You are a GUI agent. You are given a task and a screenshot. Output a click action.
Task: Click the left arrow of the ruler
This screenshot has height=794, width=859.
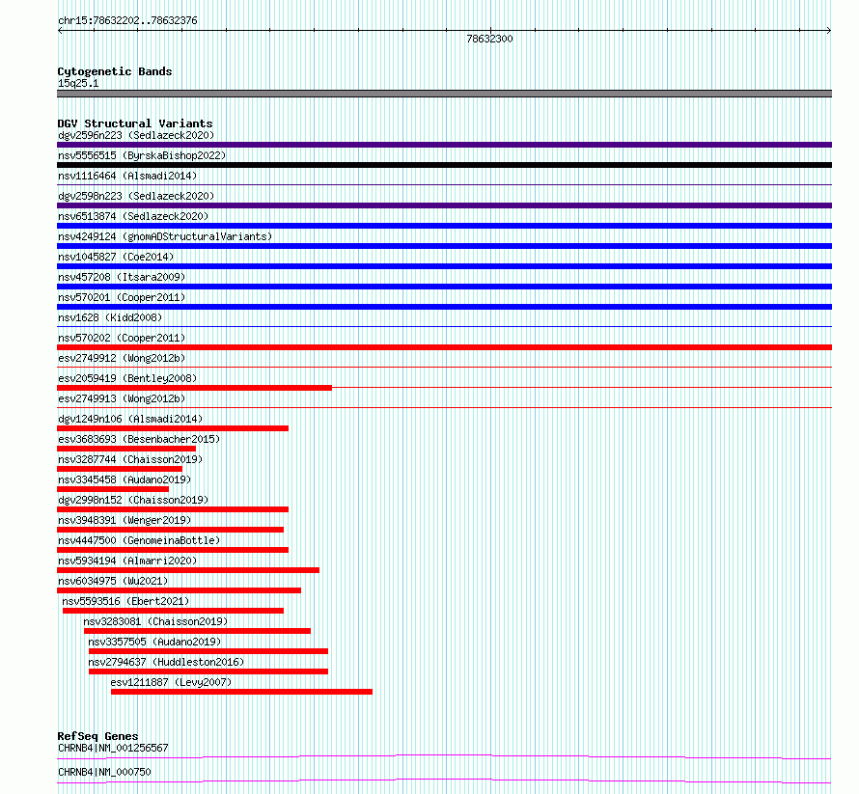click(60, 31)
